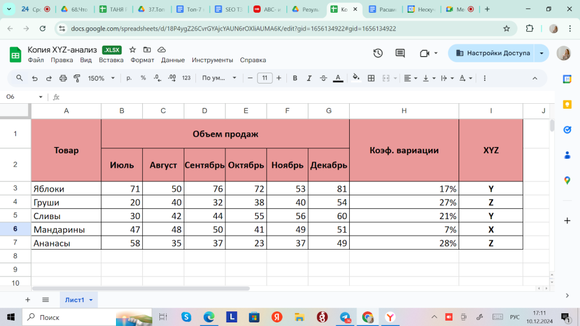This screenshot has height=326, width=580.
Task: Click the Borders icon in toolbar
Action: (x=371, y=78)
